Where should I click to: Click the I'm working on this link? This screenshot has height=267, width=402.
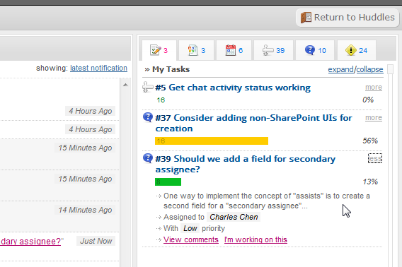click(x=255, y=239)
